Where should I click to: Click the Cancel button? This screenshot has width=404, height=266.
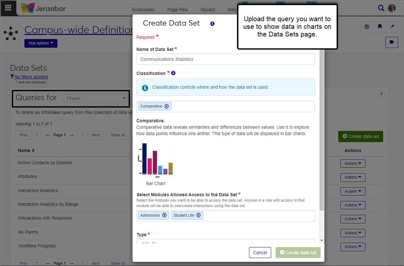click(260, 253)
